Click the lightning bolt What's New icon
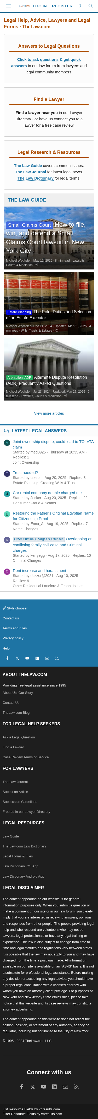Screen dimensions: 98x1119 tap(80, 6)
